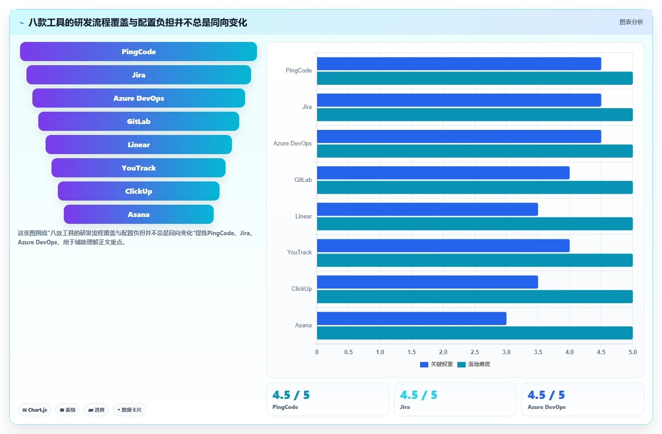Select the Linear funnel bar
Screen dimensions: 662x434
pyautogui.click(x=139, y=145)
